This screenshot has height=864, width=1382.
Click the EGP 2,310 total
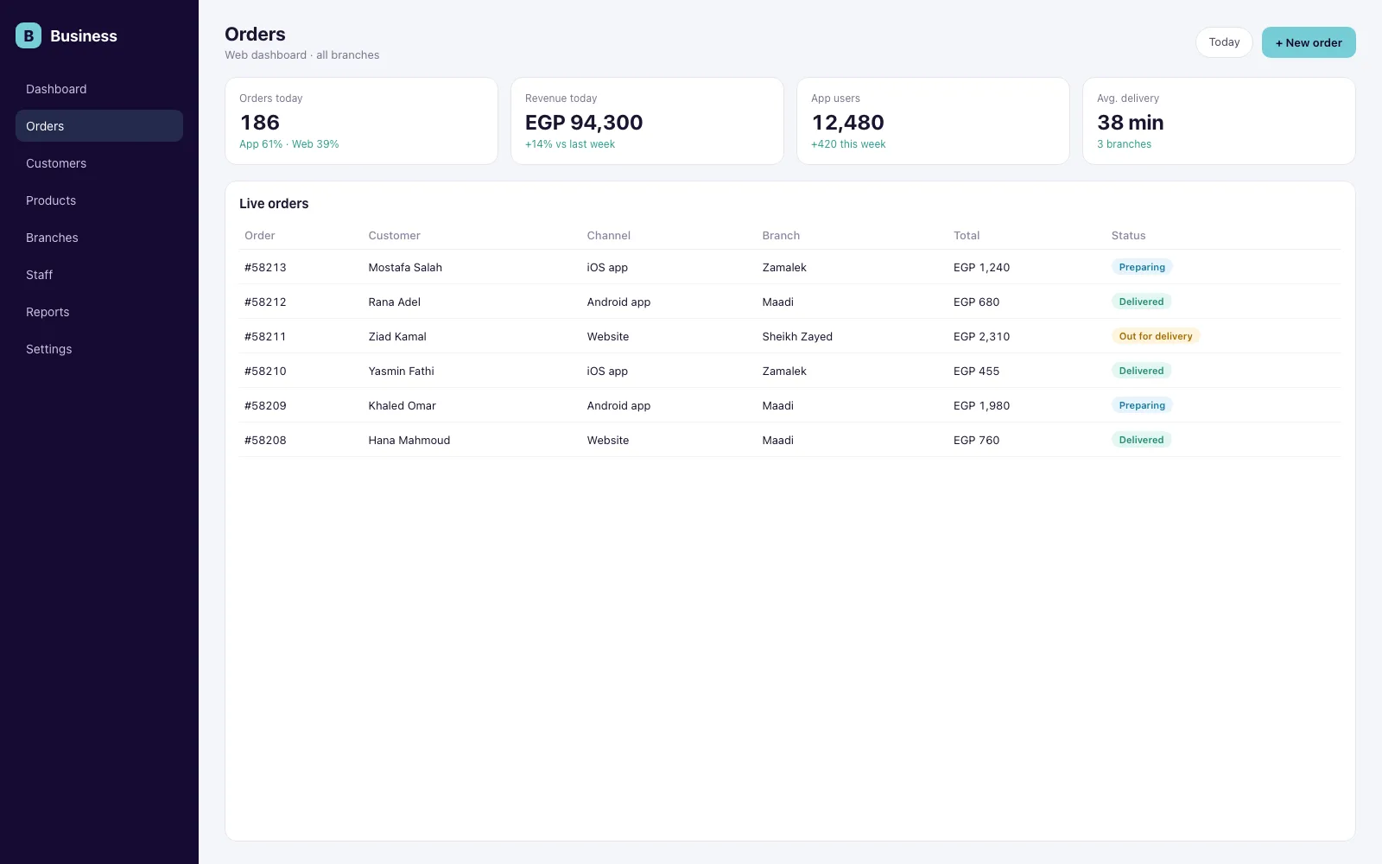click(981, 337)
